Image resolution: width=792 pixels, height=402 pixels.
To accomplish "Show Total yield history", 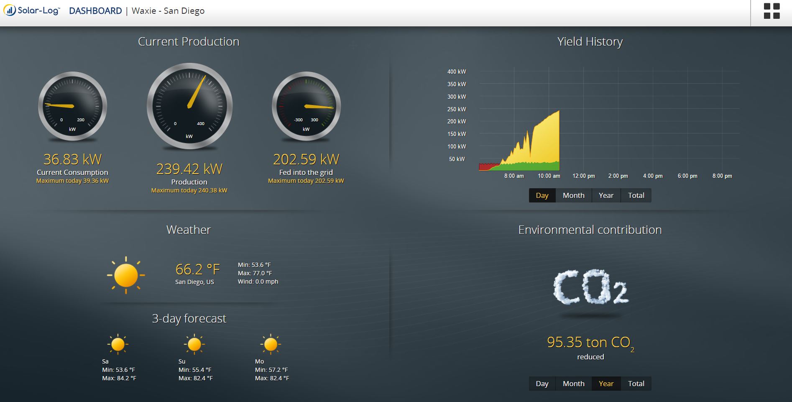I will tap(636, 195).
